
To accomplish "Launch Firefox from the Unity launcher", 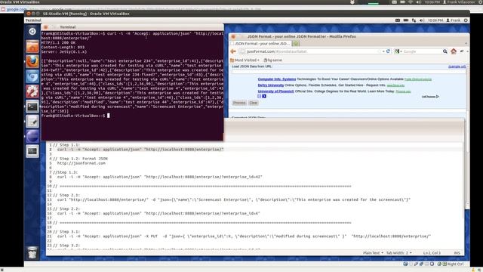I will tap(32, 62).
